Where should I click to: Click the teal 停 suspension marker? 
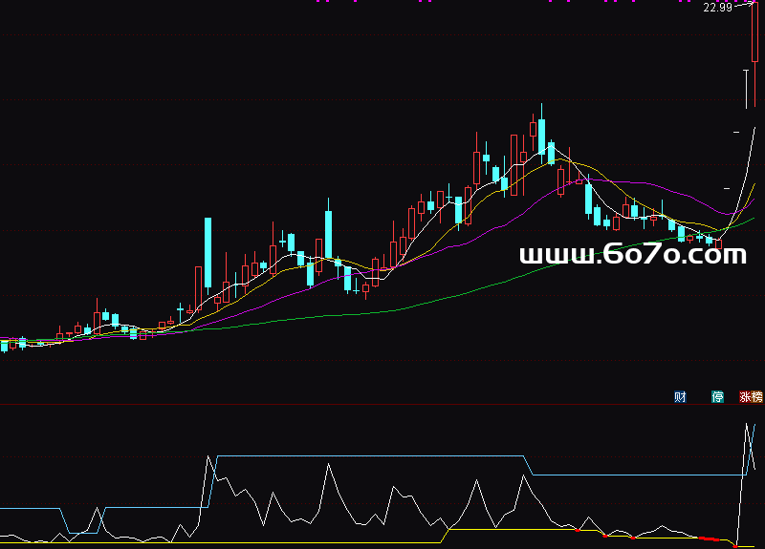[717, 397]
